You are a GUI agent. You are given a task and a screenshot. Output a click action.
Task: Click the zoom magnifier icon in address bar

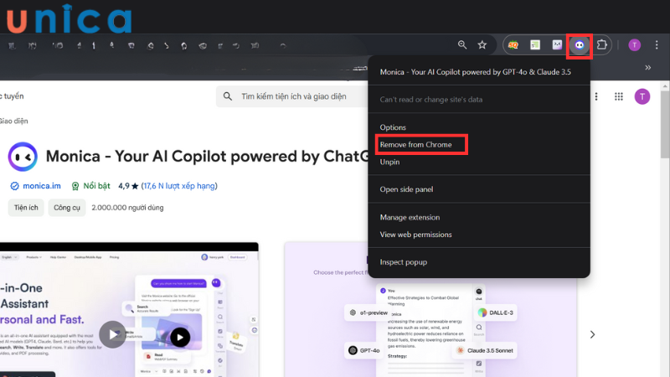tap(462, 45)
